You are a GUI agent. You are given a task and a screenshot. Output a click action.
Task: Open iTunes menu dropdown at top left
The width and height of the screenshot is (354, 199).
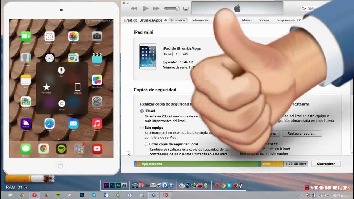(x=126, y=3)
